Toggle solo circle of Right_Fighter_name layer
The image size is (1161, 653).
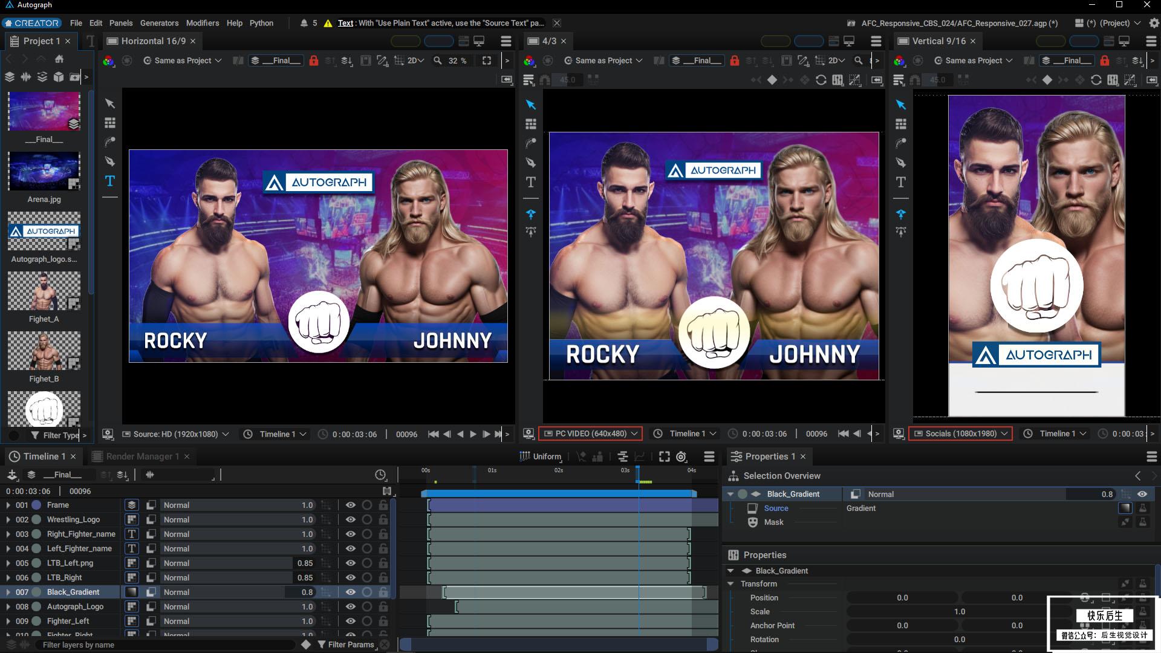point(367,534)
